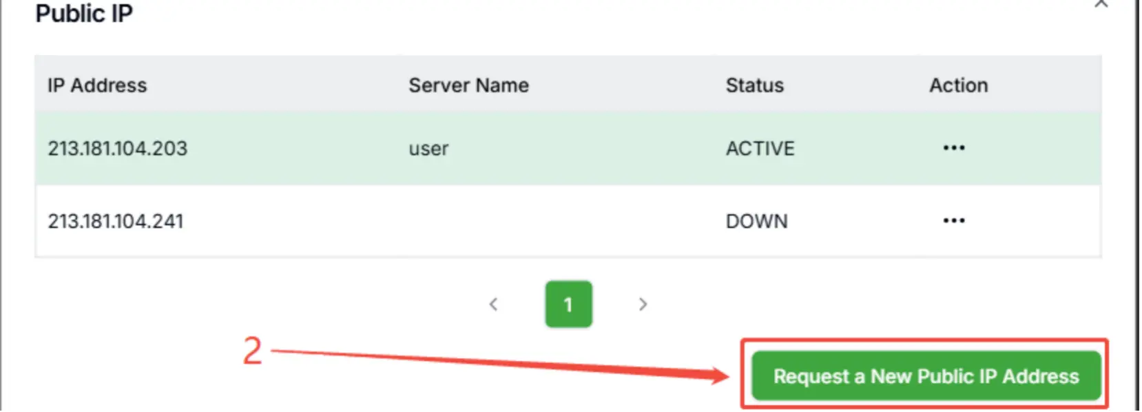Sort by the IP Address column header
Screen dimensions: 1142x412
[97, 85]
